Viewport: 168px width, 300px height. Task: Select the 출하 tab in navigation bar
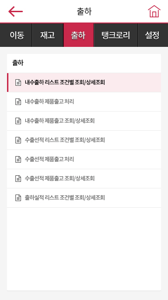[x=78, y=35]
